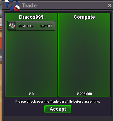Viewport: 113px width, 121px height.
Task: Select the Skarmory name in offer row
Action: pyautogui.click(x=25, y=26)
